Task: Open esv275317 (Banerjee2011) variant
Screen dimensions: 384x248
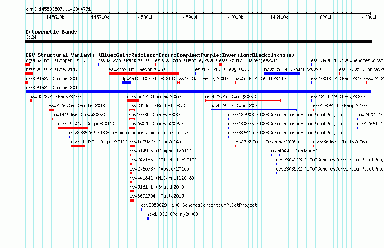Action: click(250, 60)
